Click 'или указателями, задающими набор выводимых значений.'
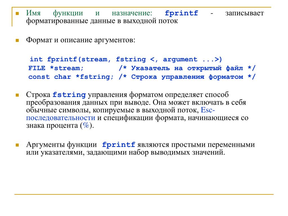This screenshot has height=216, width=288. coord(125,152)
